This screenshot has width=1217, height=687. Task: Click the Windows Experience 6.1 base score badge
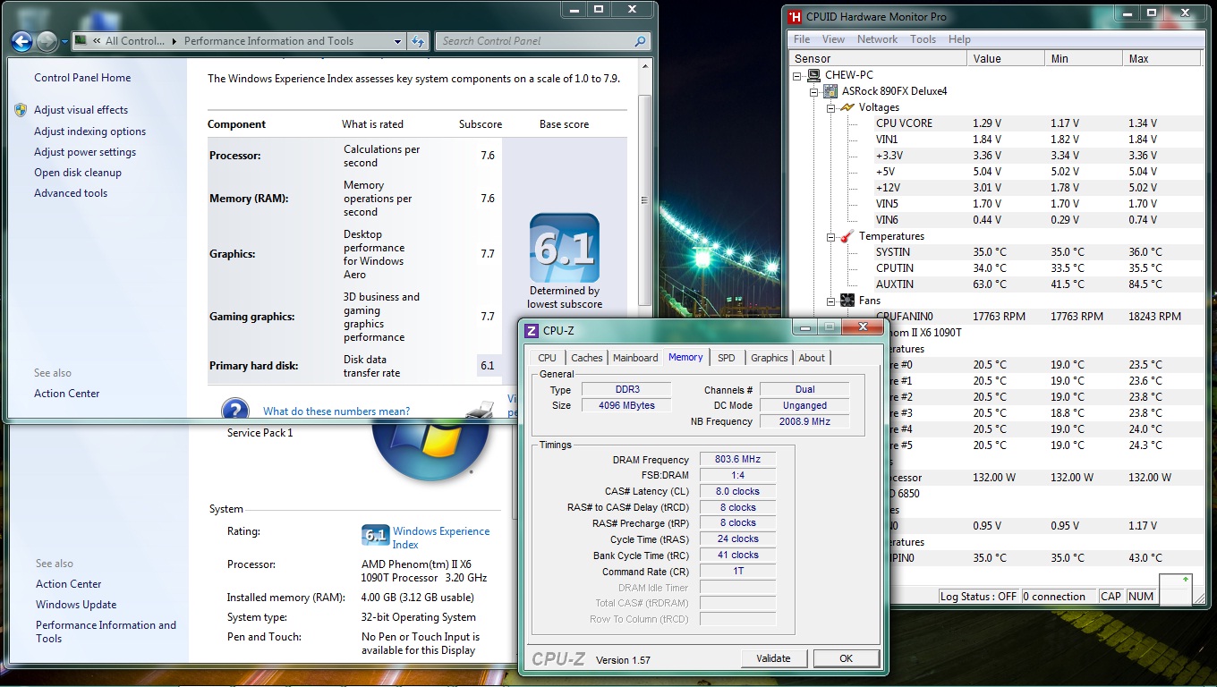pyautogui.click(x=564, y=248)
